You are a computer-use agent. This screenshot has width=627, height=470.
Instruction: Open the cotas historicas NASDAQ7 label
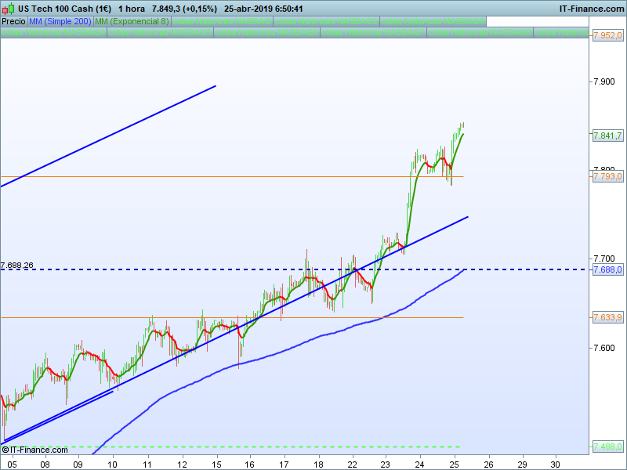373,32
